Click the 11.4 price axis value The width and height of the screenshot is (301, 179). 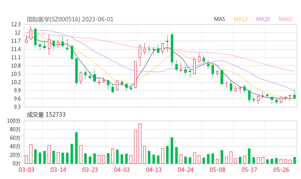pyautogui.click(x=16, y=49)
